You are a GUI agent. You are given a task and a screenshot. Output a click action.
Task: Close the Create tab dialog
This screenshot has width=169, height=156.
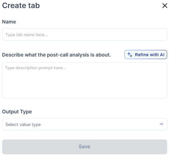[x=165, y=6]
